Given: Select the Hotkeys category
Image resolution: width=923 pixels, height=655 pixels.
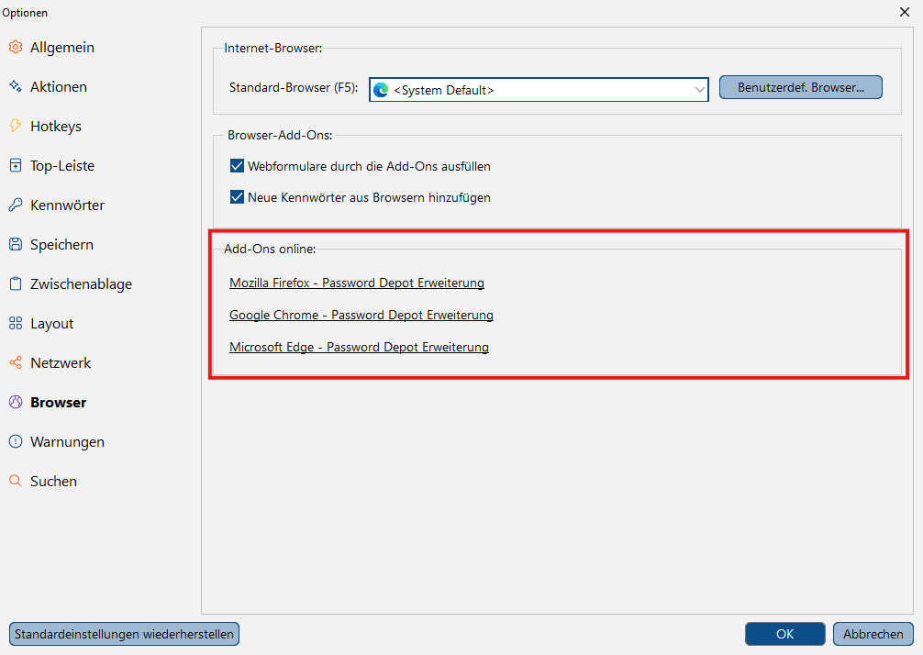Looking at the screenshot, I should (56, 126).
